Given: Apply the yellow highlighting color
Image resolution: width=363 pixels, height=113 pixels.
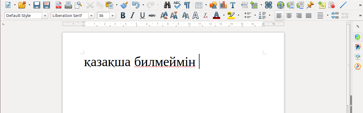Looking at the screenshot, I should point(231,16).
